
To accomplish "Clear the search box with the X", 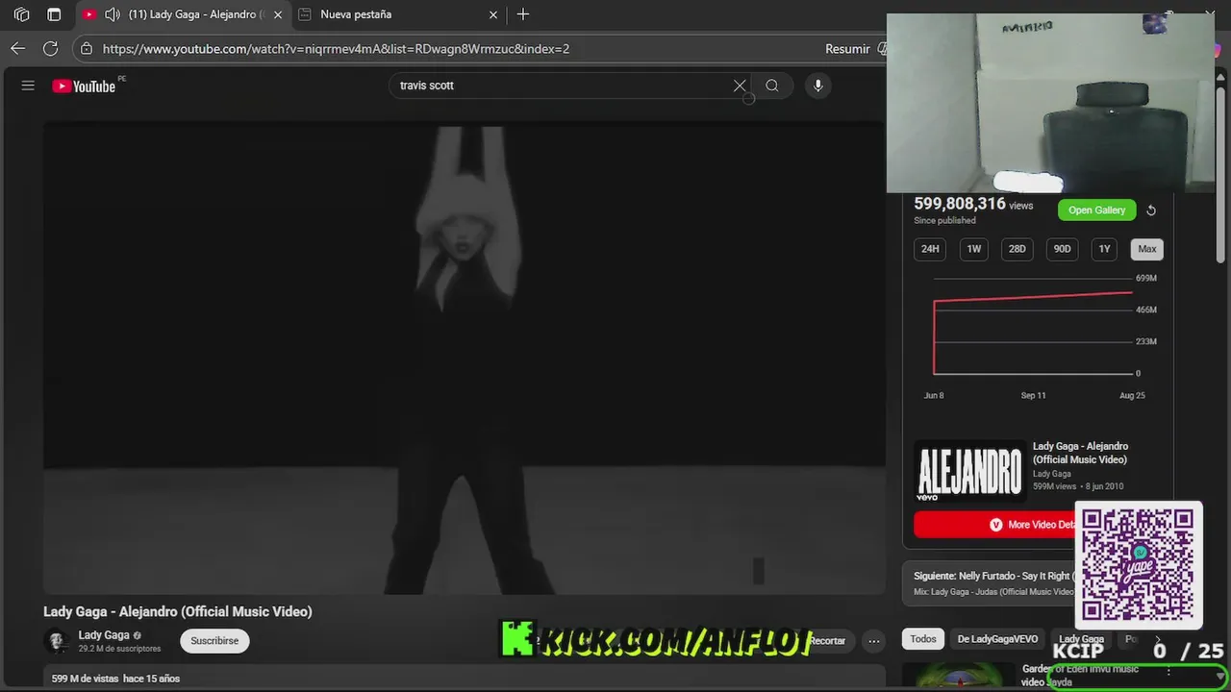I will coord(740,86).
